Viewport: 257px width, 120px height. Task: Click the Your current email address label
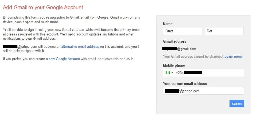click(185, 84)
